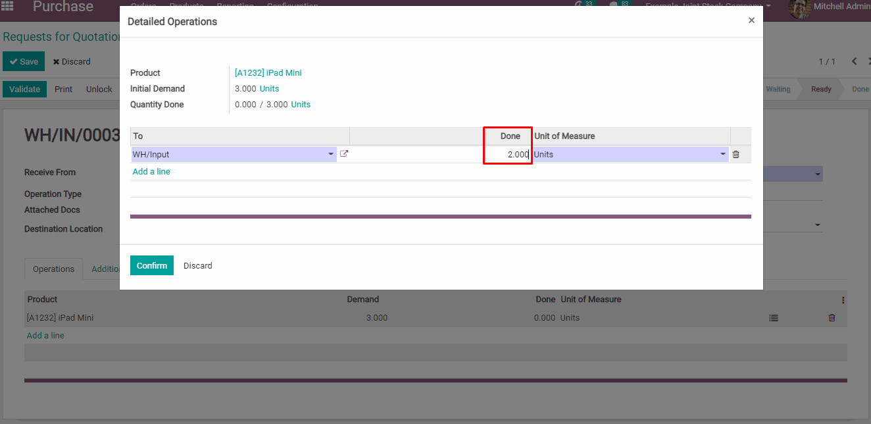Click Mitchell Admin user avatar

tap(799, 7)
